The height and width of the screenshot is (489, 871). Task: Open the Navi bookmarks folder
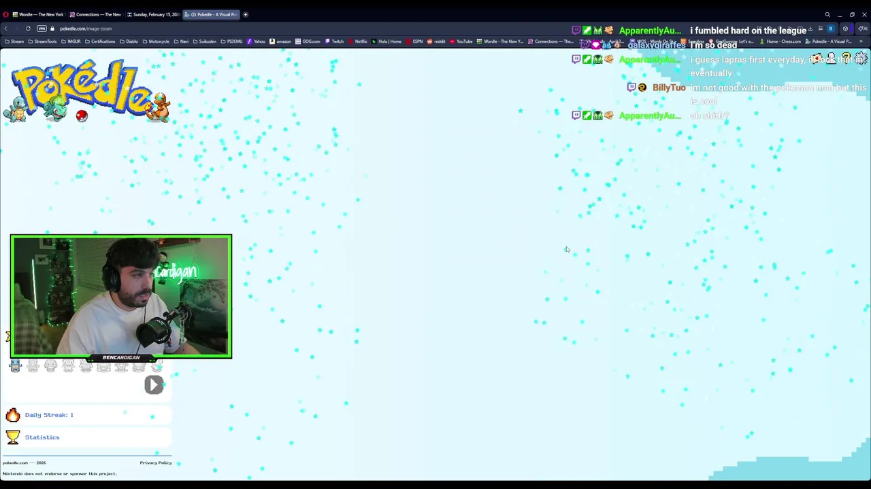(x=181, y=41)
